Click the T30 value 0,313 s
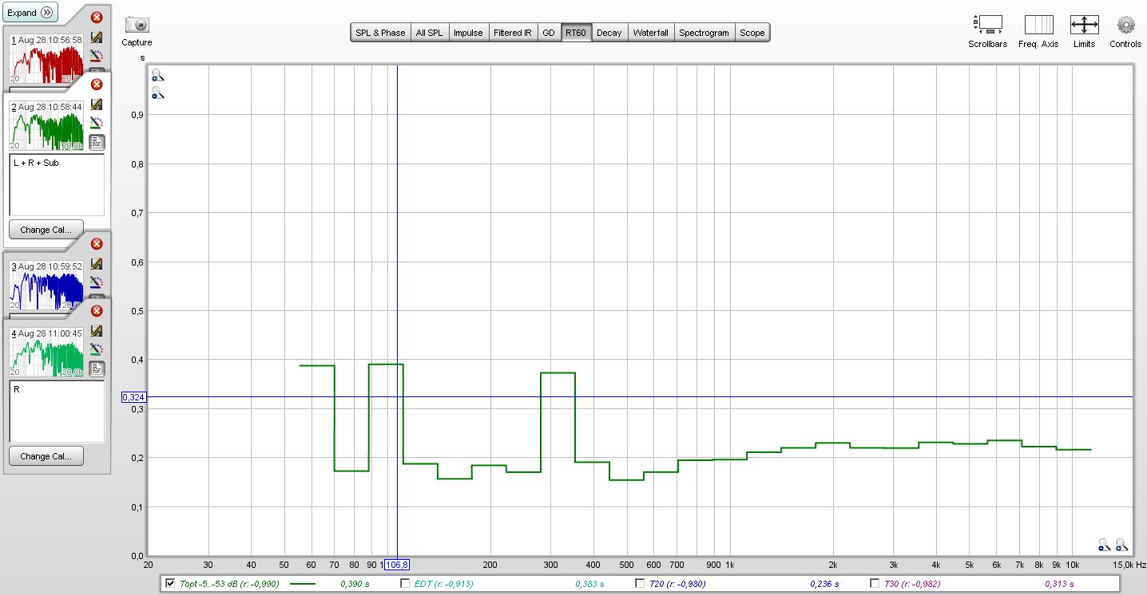Image resolution: width=1147 pixels, height=595 pixels. click(x=1059, y=584)
